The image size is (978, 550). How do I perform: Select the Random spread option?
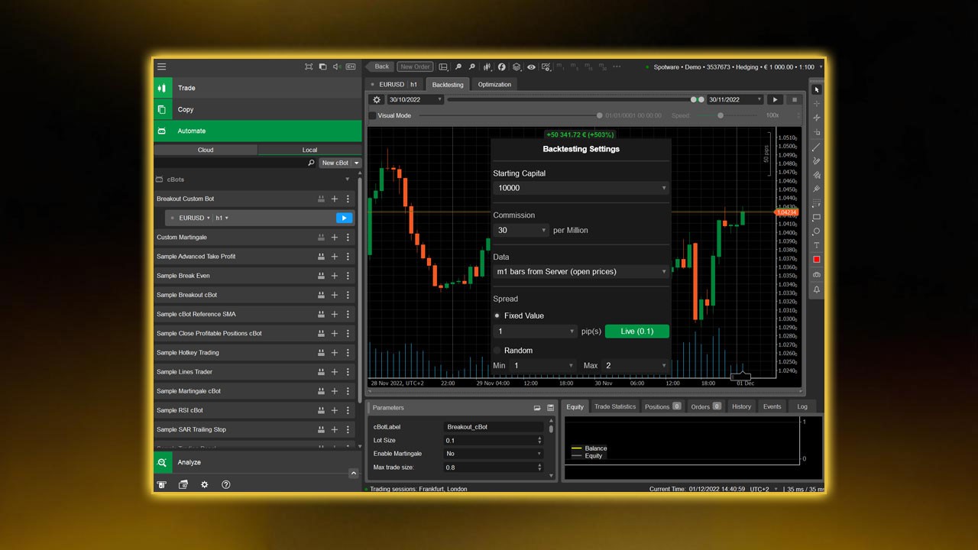pyautogui.click(x=497, y=350)
